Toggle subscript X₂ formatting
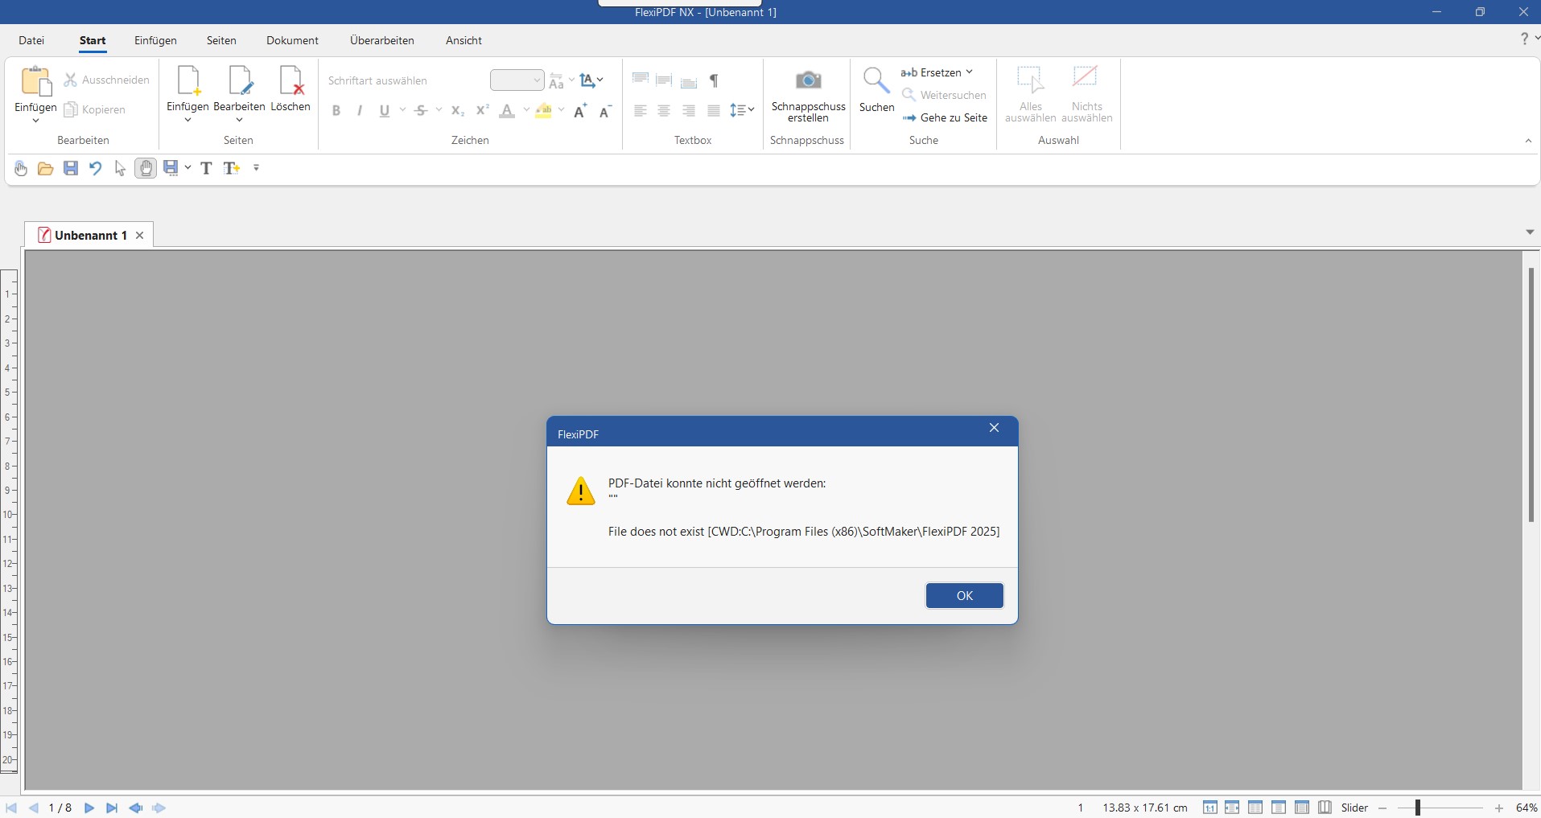This screenshot has height=818, width=1541. click(458, 111)
